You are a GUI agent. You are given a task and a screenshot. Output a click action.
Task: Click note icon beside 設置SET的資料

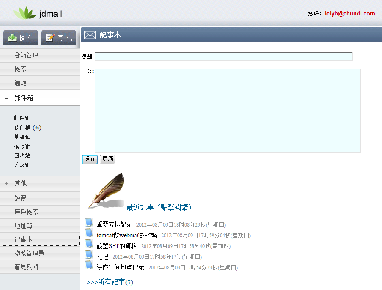pyautogui.click(x=89, y=244)
